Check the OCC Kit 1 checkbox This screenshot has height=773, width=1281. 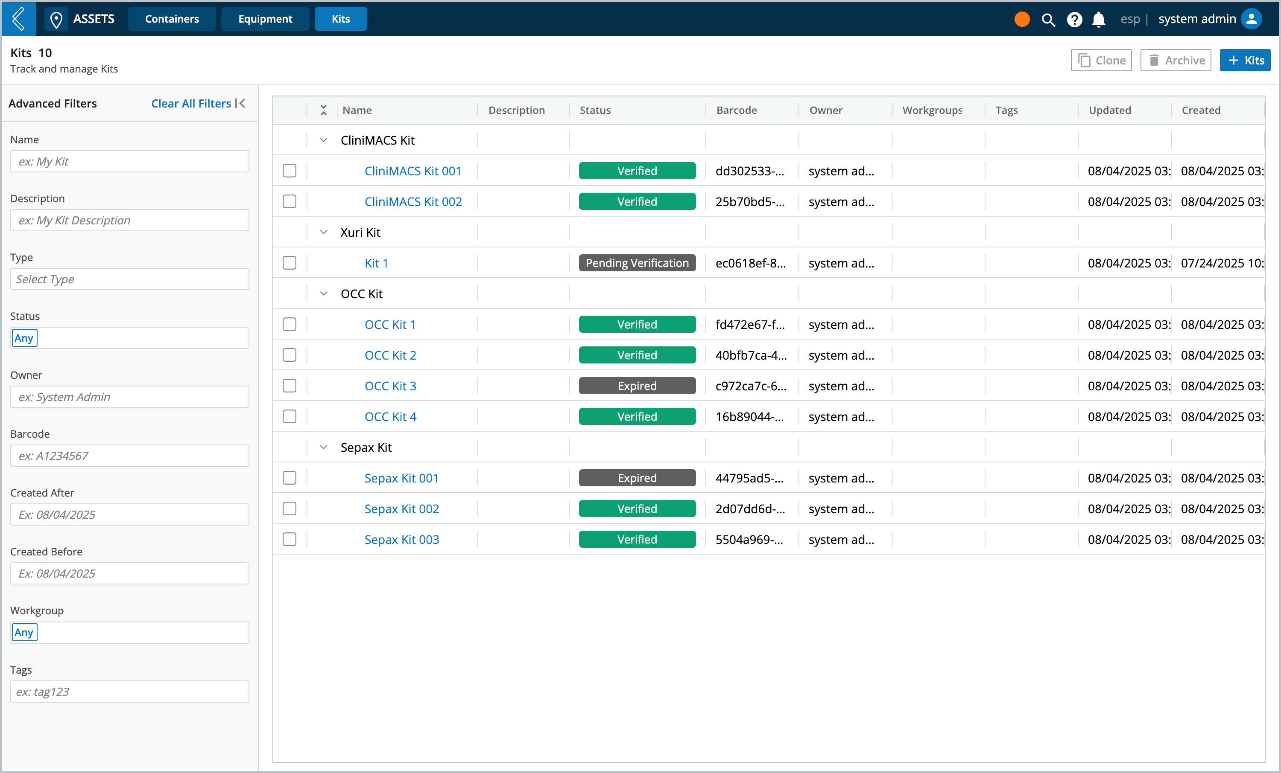290,324
